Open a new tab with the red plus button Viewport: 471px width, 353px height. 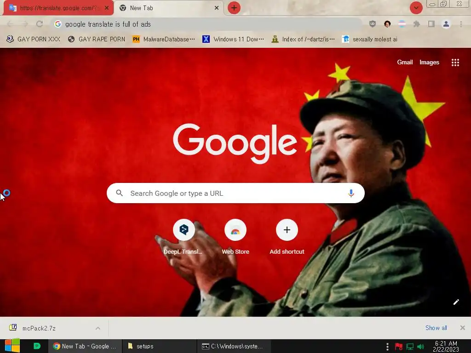(234, 8)
